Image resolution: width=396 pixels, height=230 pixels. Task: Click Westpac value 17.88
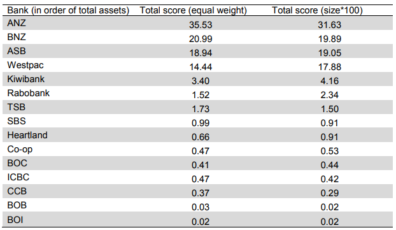pyautogui.click(x=329, y=67)
